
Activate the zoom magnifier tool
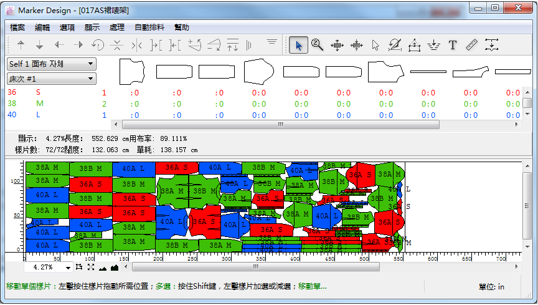pos(318,45)
